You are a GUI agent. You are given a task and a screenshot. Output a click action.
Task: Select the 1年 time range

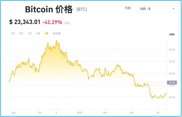46,34
